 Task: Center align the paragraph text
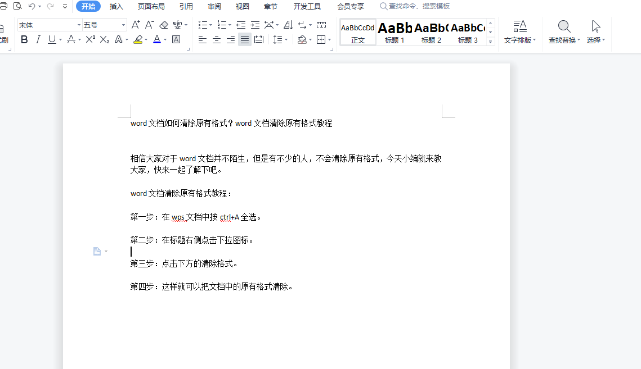click(217, 39)
